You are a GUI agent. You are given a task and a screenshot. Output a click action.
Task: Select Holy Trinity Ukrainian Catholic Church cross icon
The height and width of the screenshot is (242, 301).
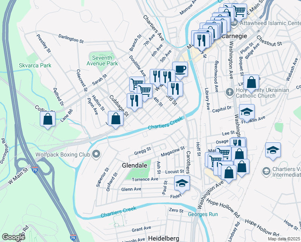229,92
